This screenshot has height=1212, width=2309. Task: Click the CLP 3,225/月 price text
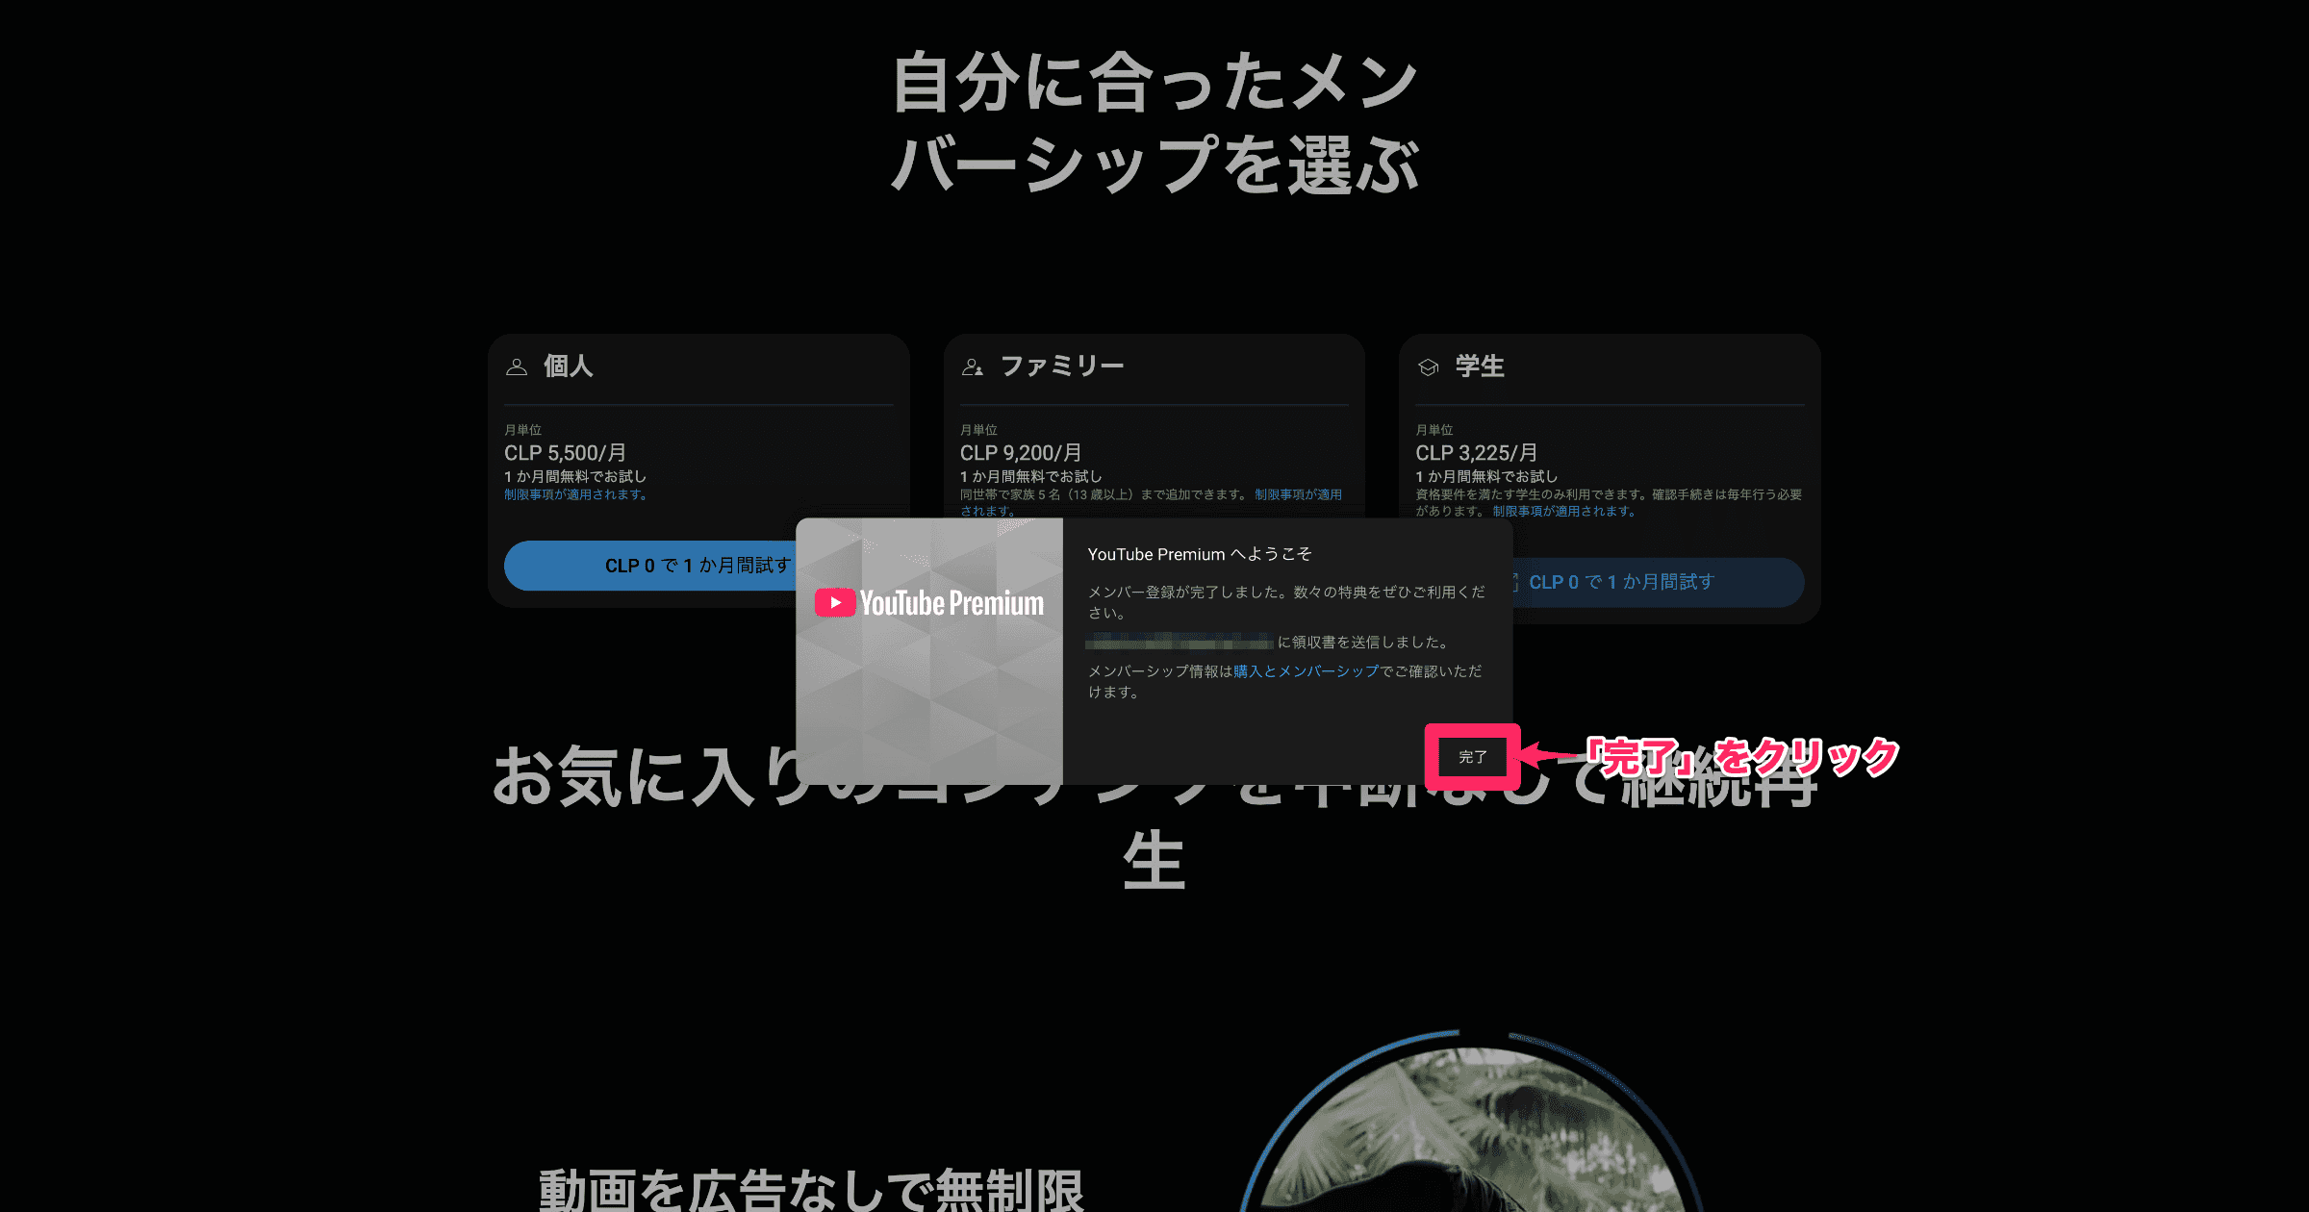pos(1476,453)
